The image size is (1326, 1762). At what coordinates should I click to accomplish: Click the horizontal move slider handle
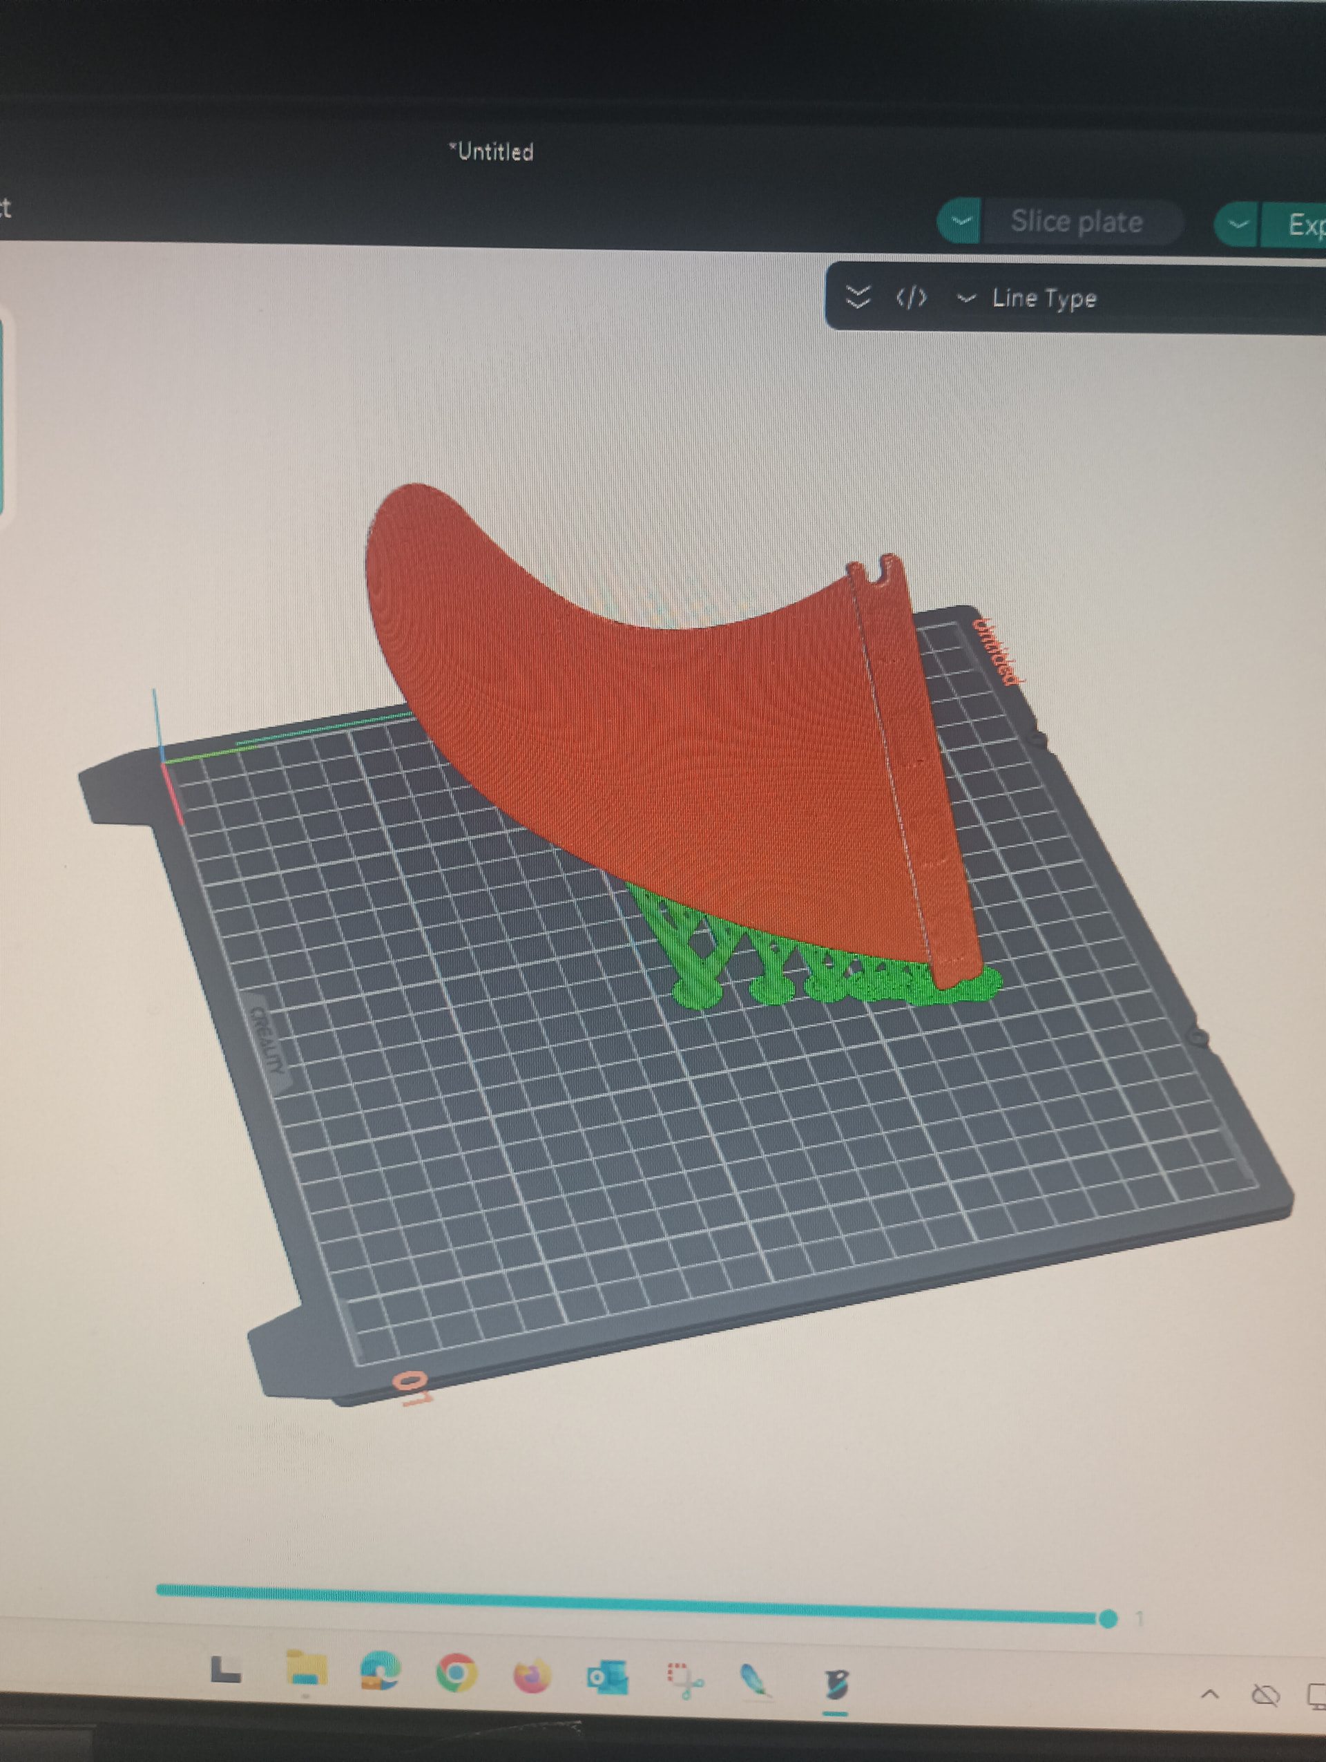click(x=1107, y=1618)
